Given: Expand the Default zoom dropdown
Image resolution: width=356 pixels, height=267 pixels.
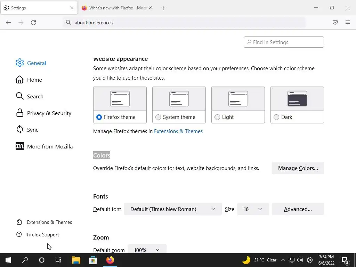Looking at the screenshot, I should (x=147, y=250).
